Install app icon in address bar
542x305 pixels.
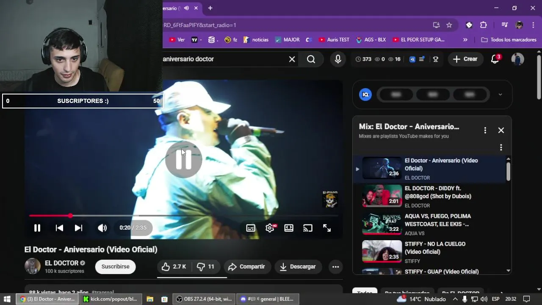tap(436, 25)
